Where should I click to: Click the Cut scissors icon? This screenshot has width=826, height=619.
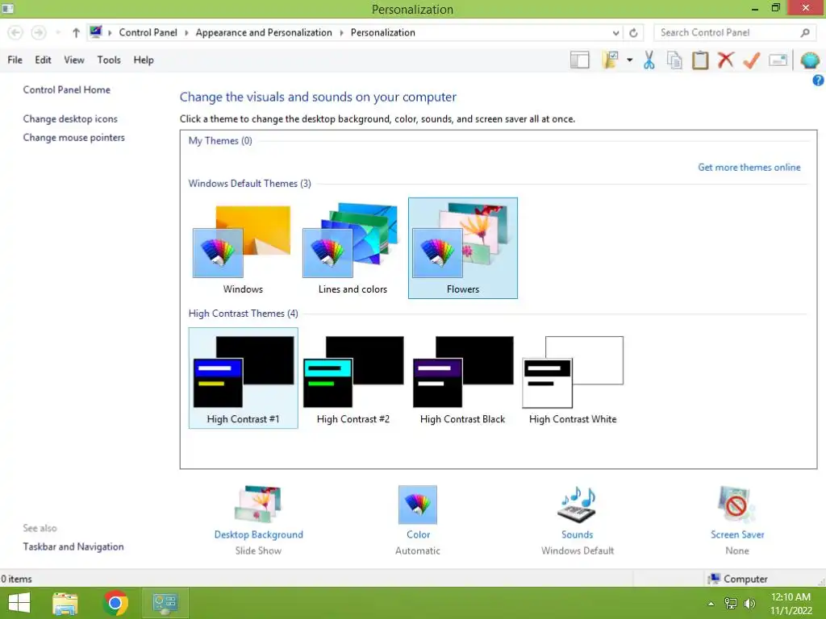click(649, 60)
